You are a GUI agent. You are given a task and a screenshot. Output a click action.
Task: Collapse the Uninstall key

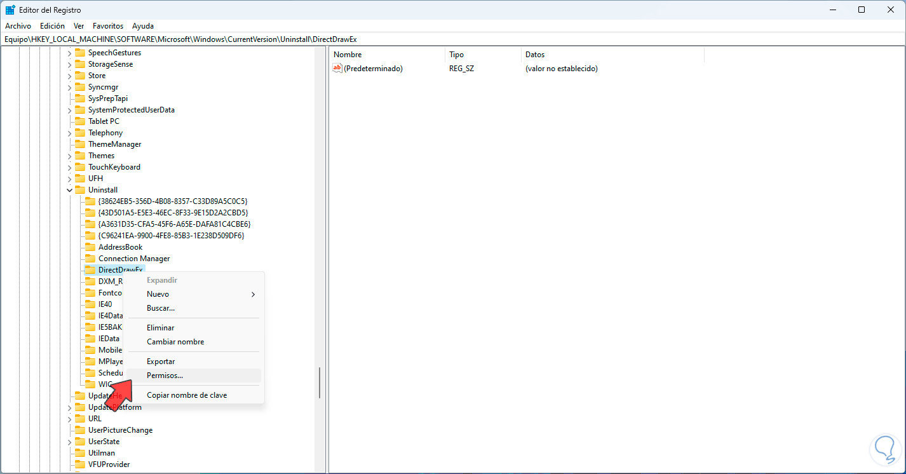click(x=69, y=190)
